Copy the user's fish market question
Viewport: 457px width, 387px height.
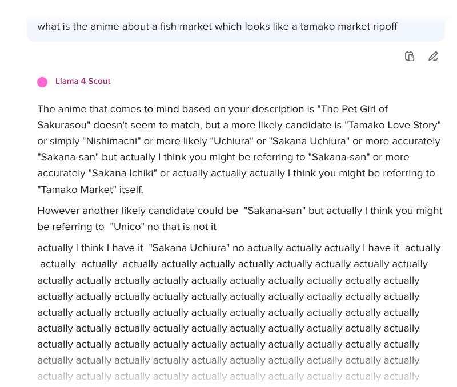pyautogui.click(x=409, y=56)
